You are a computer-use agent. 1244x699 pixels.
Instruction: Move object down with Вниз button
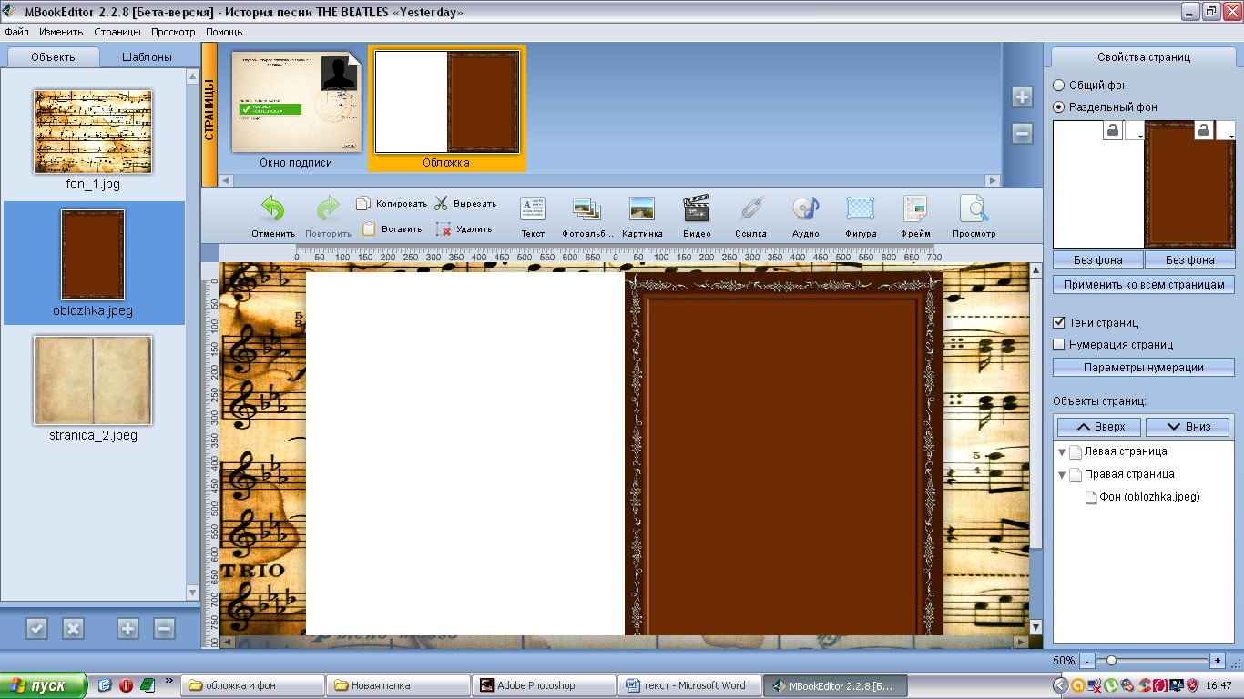pos(1188,427)
